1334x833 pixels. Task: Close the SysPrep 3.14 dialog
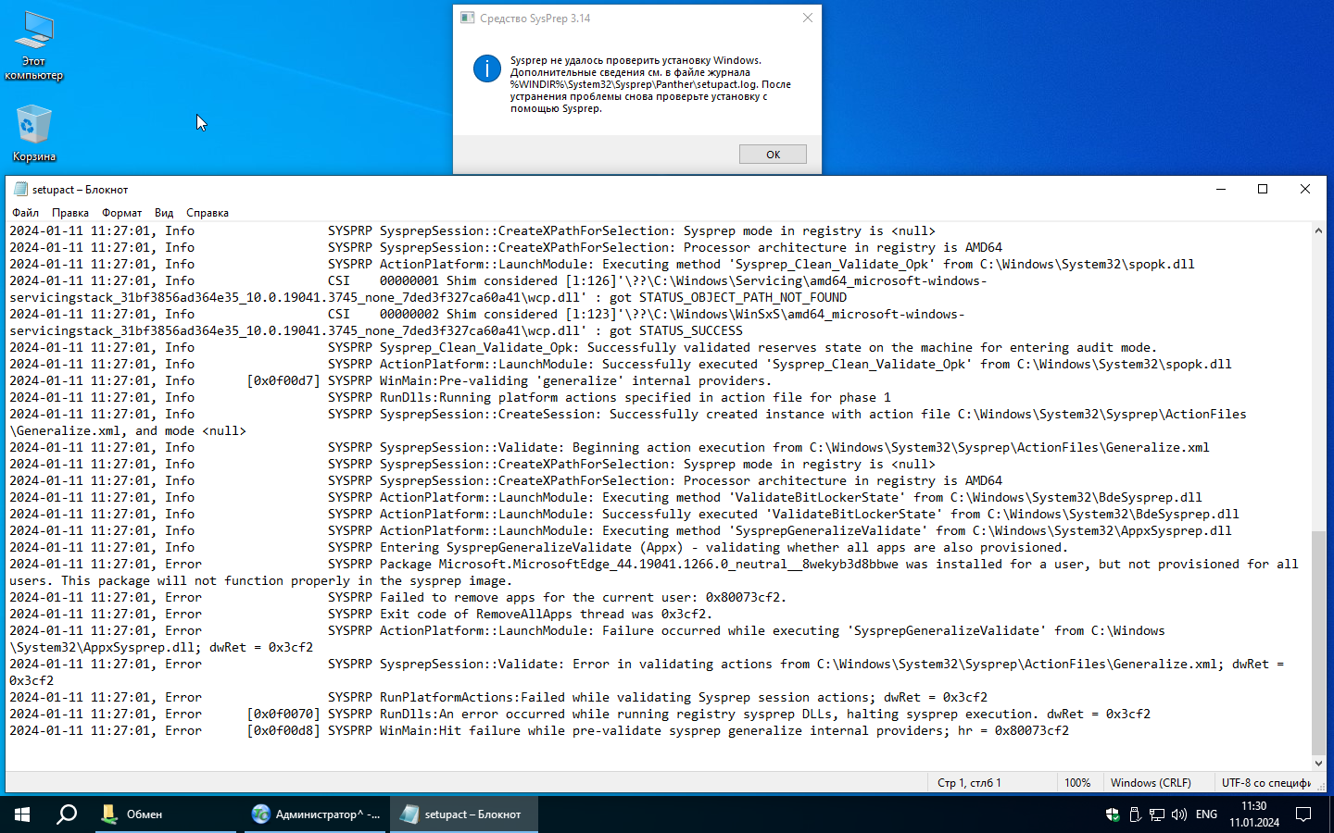click(x=807, y=18)
